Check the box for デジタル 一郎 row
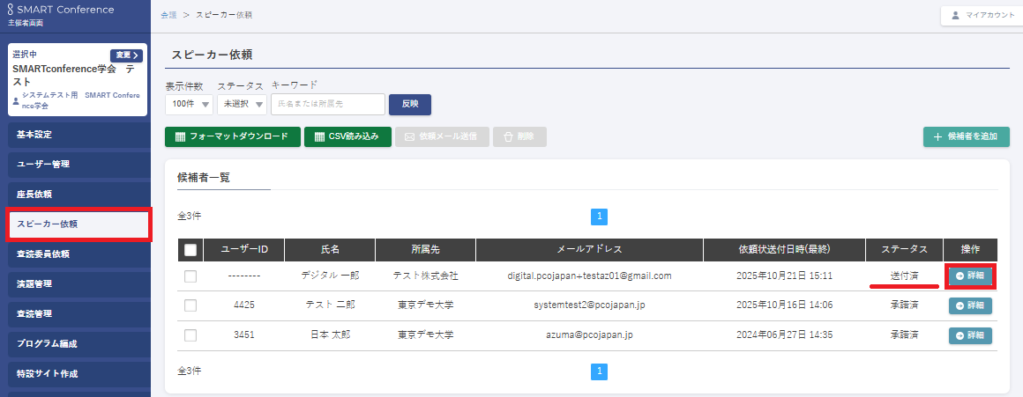Screen dimensions: 1023x397 coord(190,276)
